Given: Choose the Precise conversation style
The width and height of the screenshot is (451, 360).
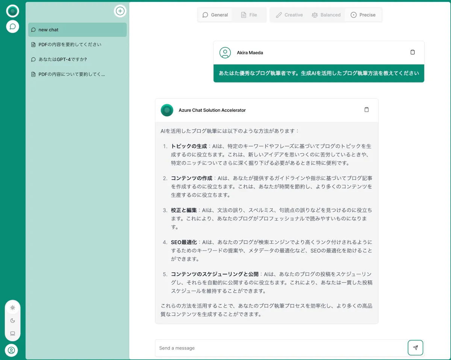Looking at the screenshot, I should click(363, 15).
